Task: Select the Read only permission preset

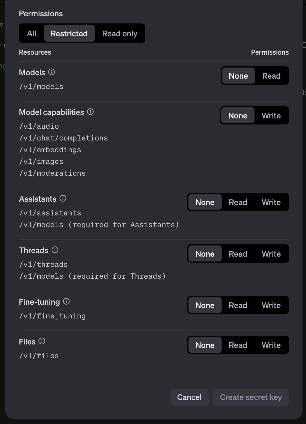Action: click(119, 33)
